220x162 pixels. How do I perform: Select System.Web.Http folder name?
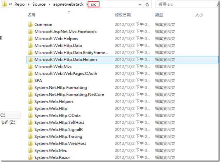pyautogui.click(x=51, y=109)
